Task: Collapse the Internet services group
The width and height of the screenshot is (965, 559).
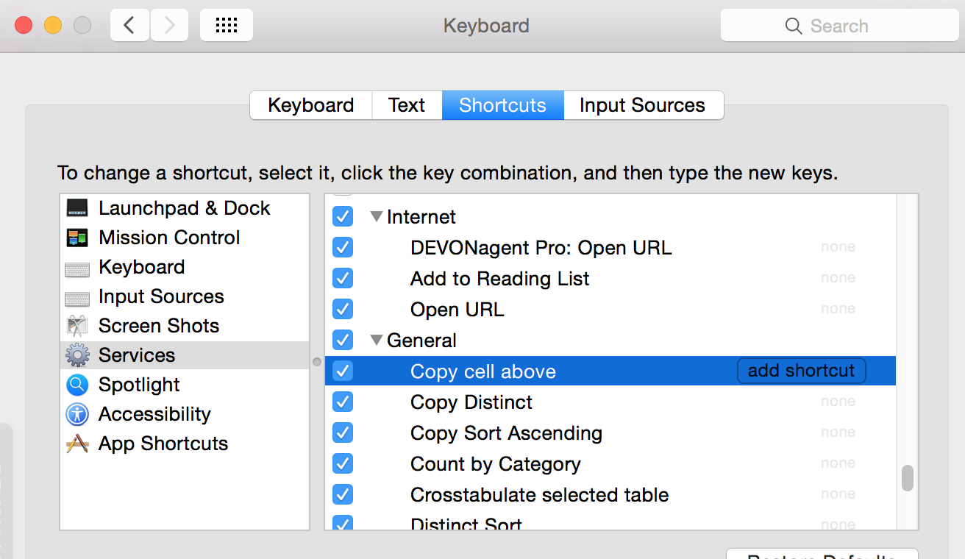Action: (x=377, y=217)
